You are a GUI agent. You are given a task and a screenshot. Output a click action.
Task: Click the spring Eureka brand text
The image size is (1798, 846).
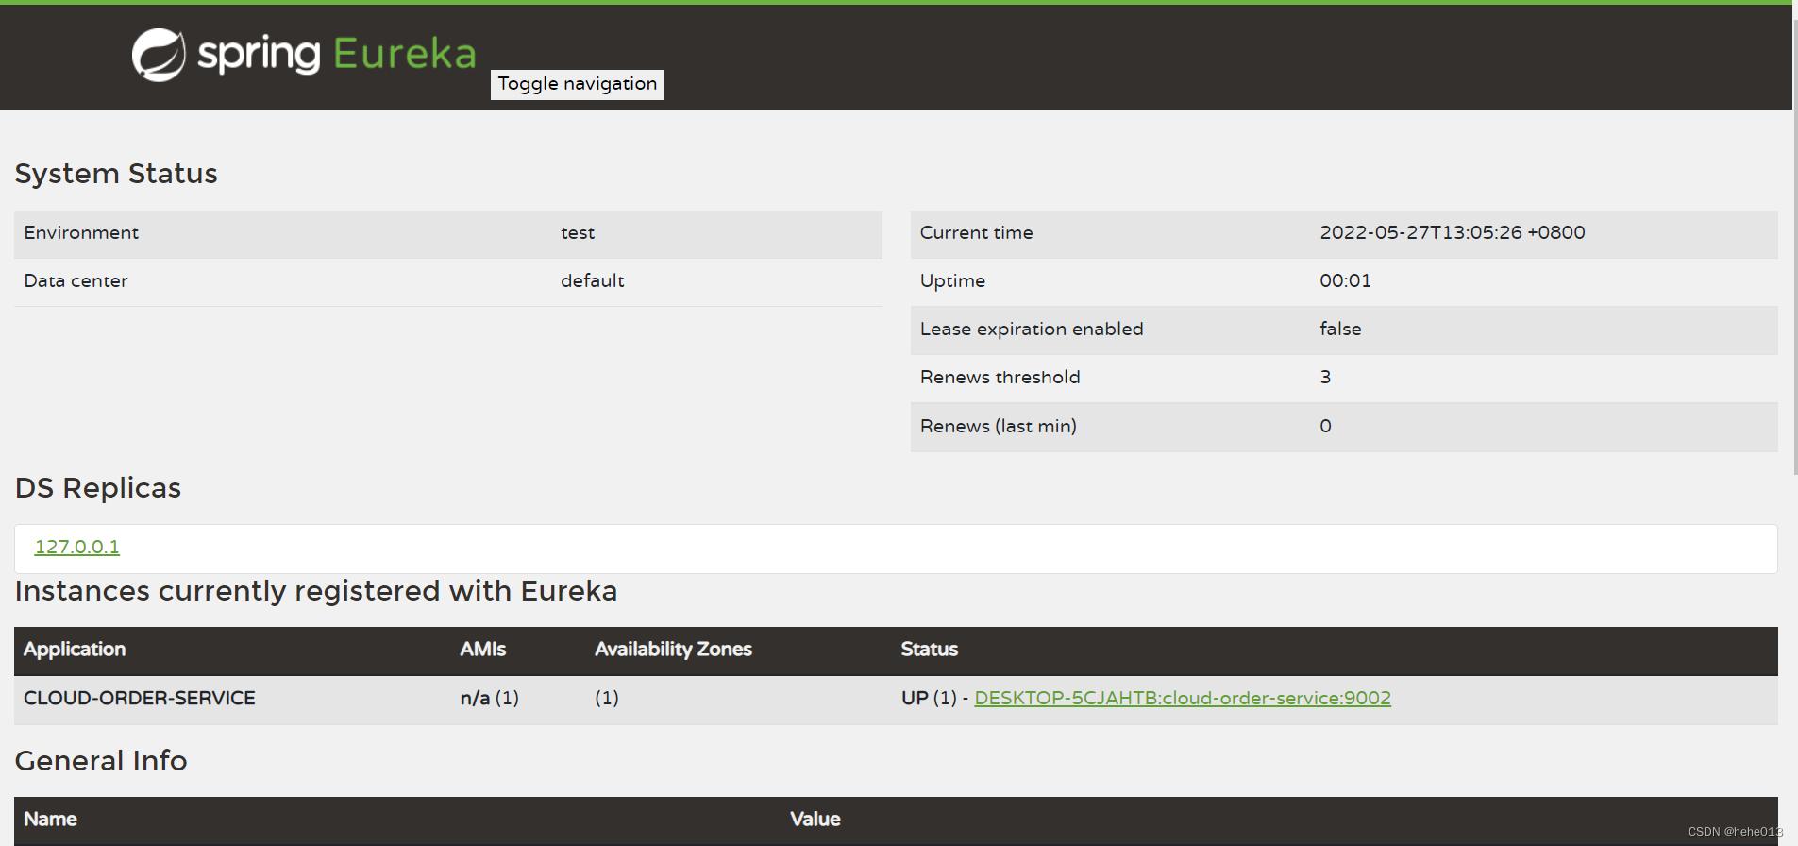point(337,54)
